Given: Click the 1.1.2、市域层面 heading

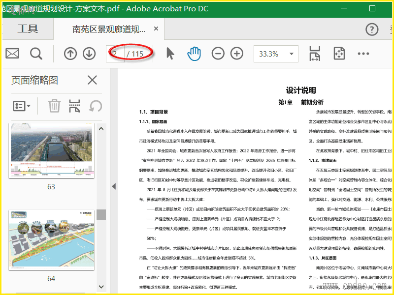Looking at the screenshot, I should pos(323,161).
